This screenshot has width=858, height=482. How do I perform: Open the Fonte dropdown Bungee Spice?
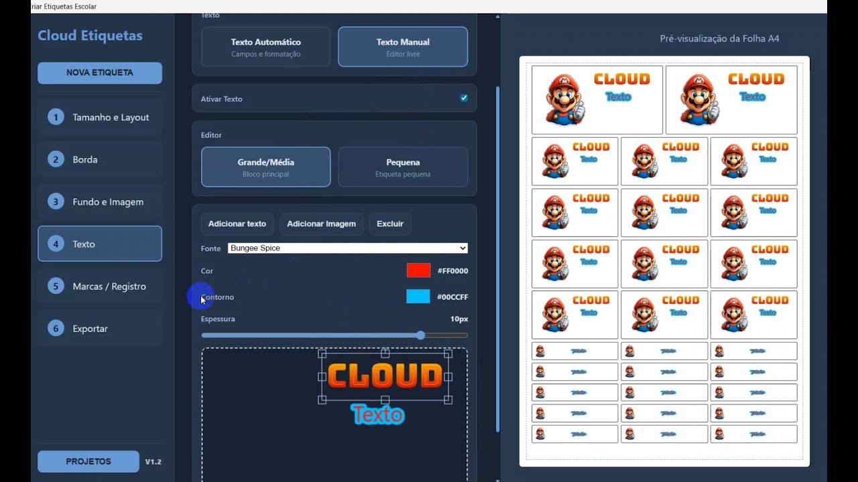tap(348, 248)
